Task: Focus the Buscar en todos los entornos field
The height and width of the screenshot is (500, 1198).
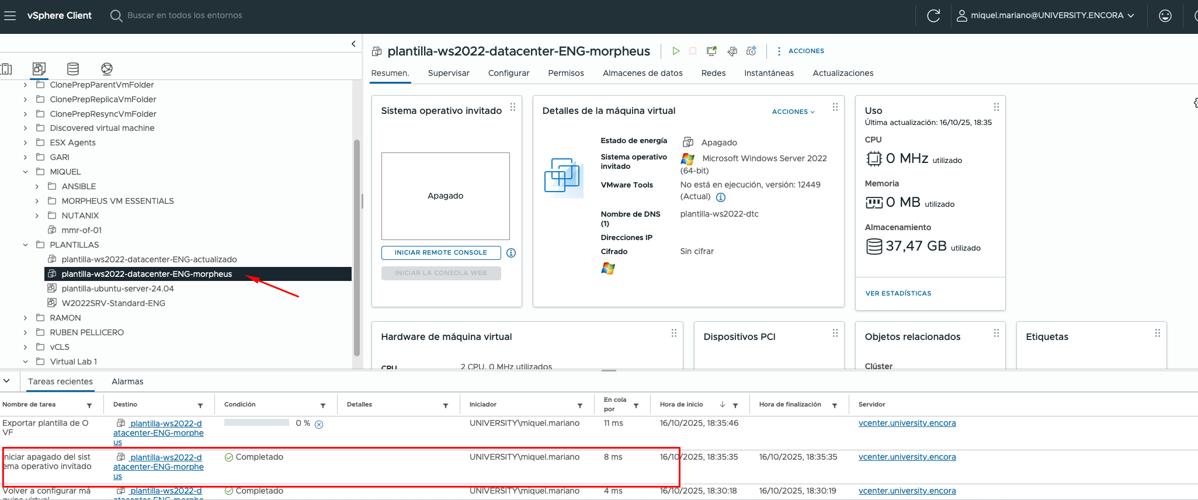Action: pyautogui.click(x=185, y=16)
